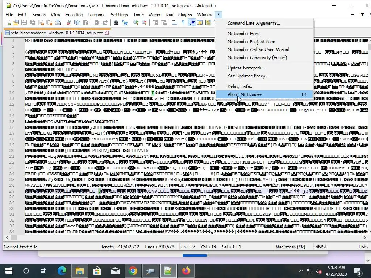This screenshot has height=278, width=371.
Task: Create a new file with the New icon
Action: [x=8, y=23]
